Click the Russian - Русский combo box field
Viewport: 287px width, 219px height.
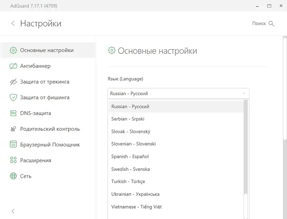click(x=178, y=94)
